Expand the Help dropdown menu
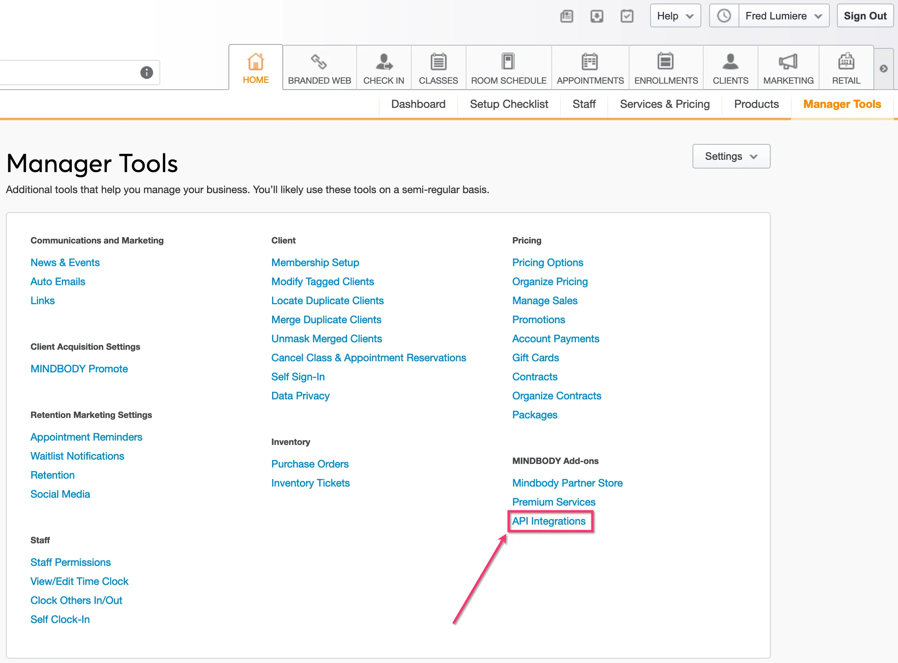898x663 pixels. point(675,16)
